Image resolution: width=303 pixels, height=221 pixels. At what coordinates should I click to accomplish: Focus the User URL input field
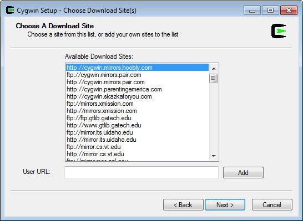pos(142,172)
